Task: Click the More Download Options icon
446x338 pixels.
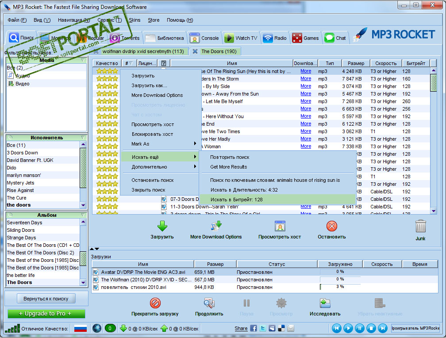Action: click(x=216, y=226)
